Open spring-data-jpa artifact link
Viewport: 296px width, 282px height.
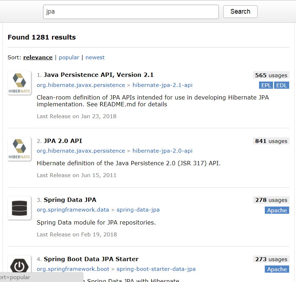tap(138, 210)
